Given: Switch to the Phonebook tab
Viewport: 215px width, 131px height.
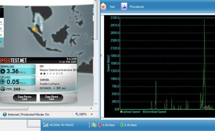Looking at the screenshot, I should [136, 6].
